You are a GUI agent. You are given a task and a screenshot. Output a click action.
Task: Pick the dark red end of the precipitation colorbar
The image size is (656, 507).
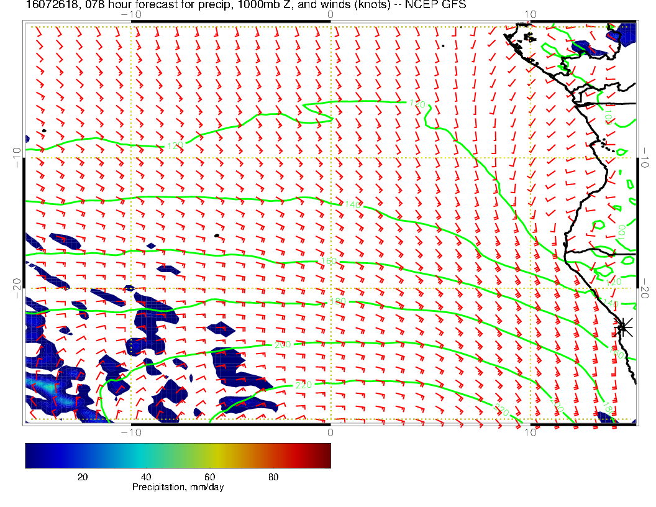tap(326, 455)
